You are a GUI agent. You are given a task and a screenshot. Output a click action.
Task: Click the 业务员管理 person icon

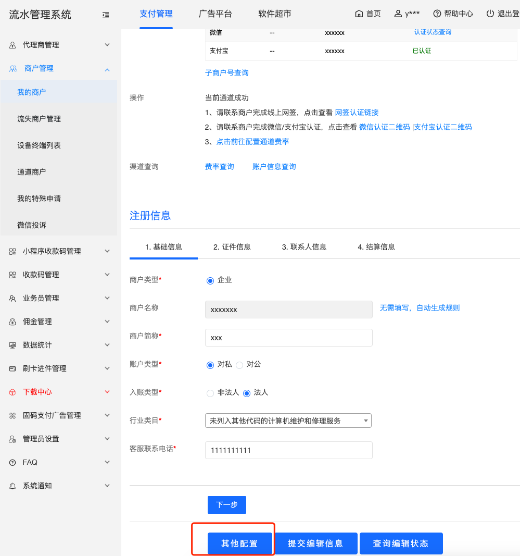point(12,298)
